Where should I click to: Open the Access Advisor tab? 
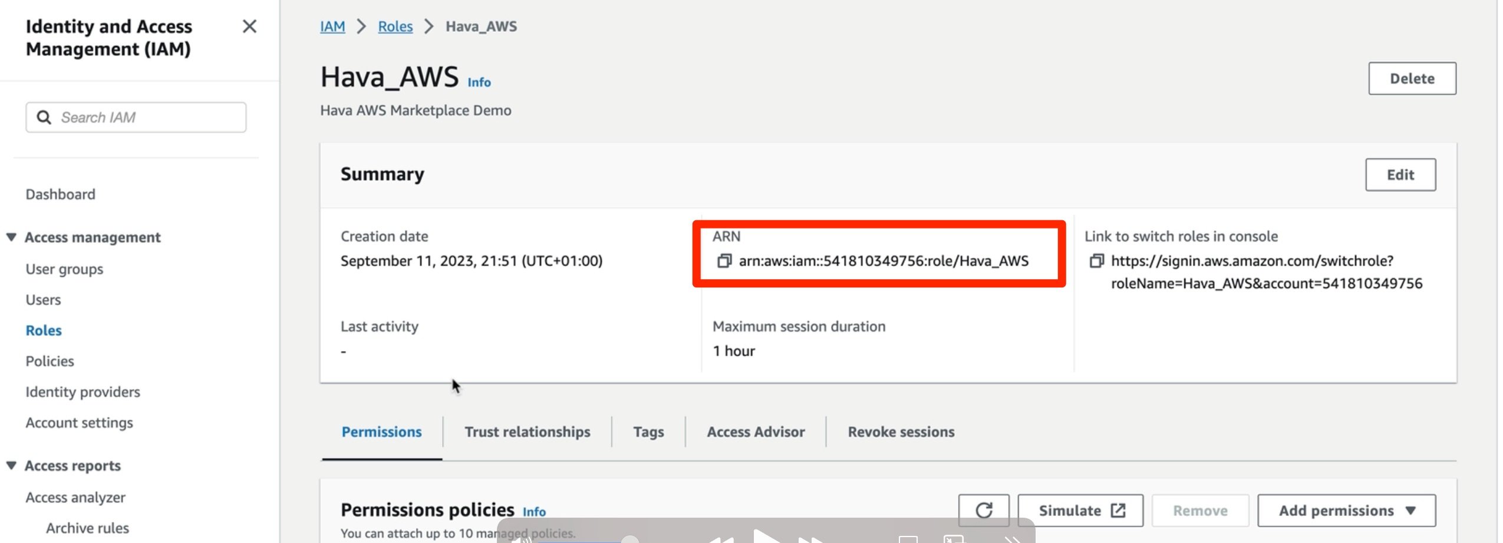(755, 432)
